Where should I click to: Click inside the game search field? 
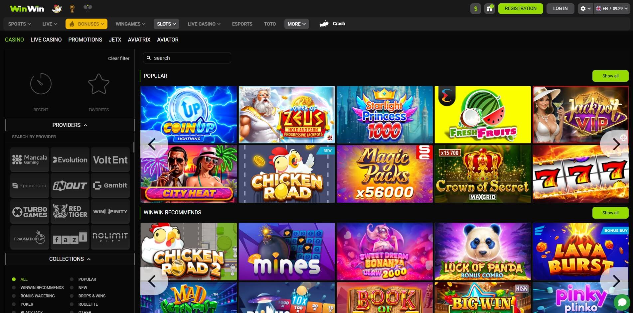187,57
